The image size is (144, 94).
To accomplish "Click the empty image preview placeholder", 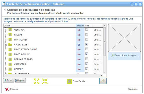I will coord(124,38).
